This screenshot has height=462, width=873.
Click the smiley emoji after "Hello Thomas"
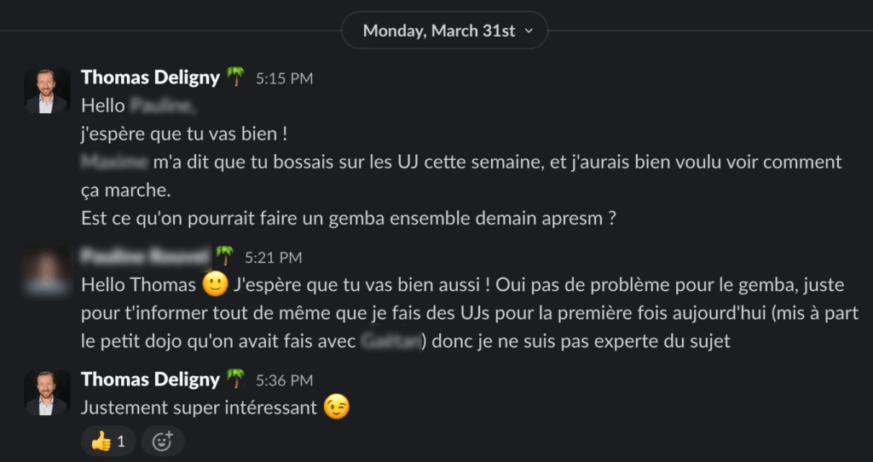point(215,284)
